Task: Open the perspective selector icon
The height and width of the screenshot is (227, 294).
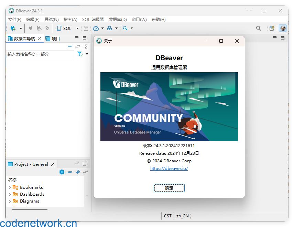Action: tap(272, 28)
